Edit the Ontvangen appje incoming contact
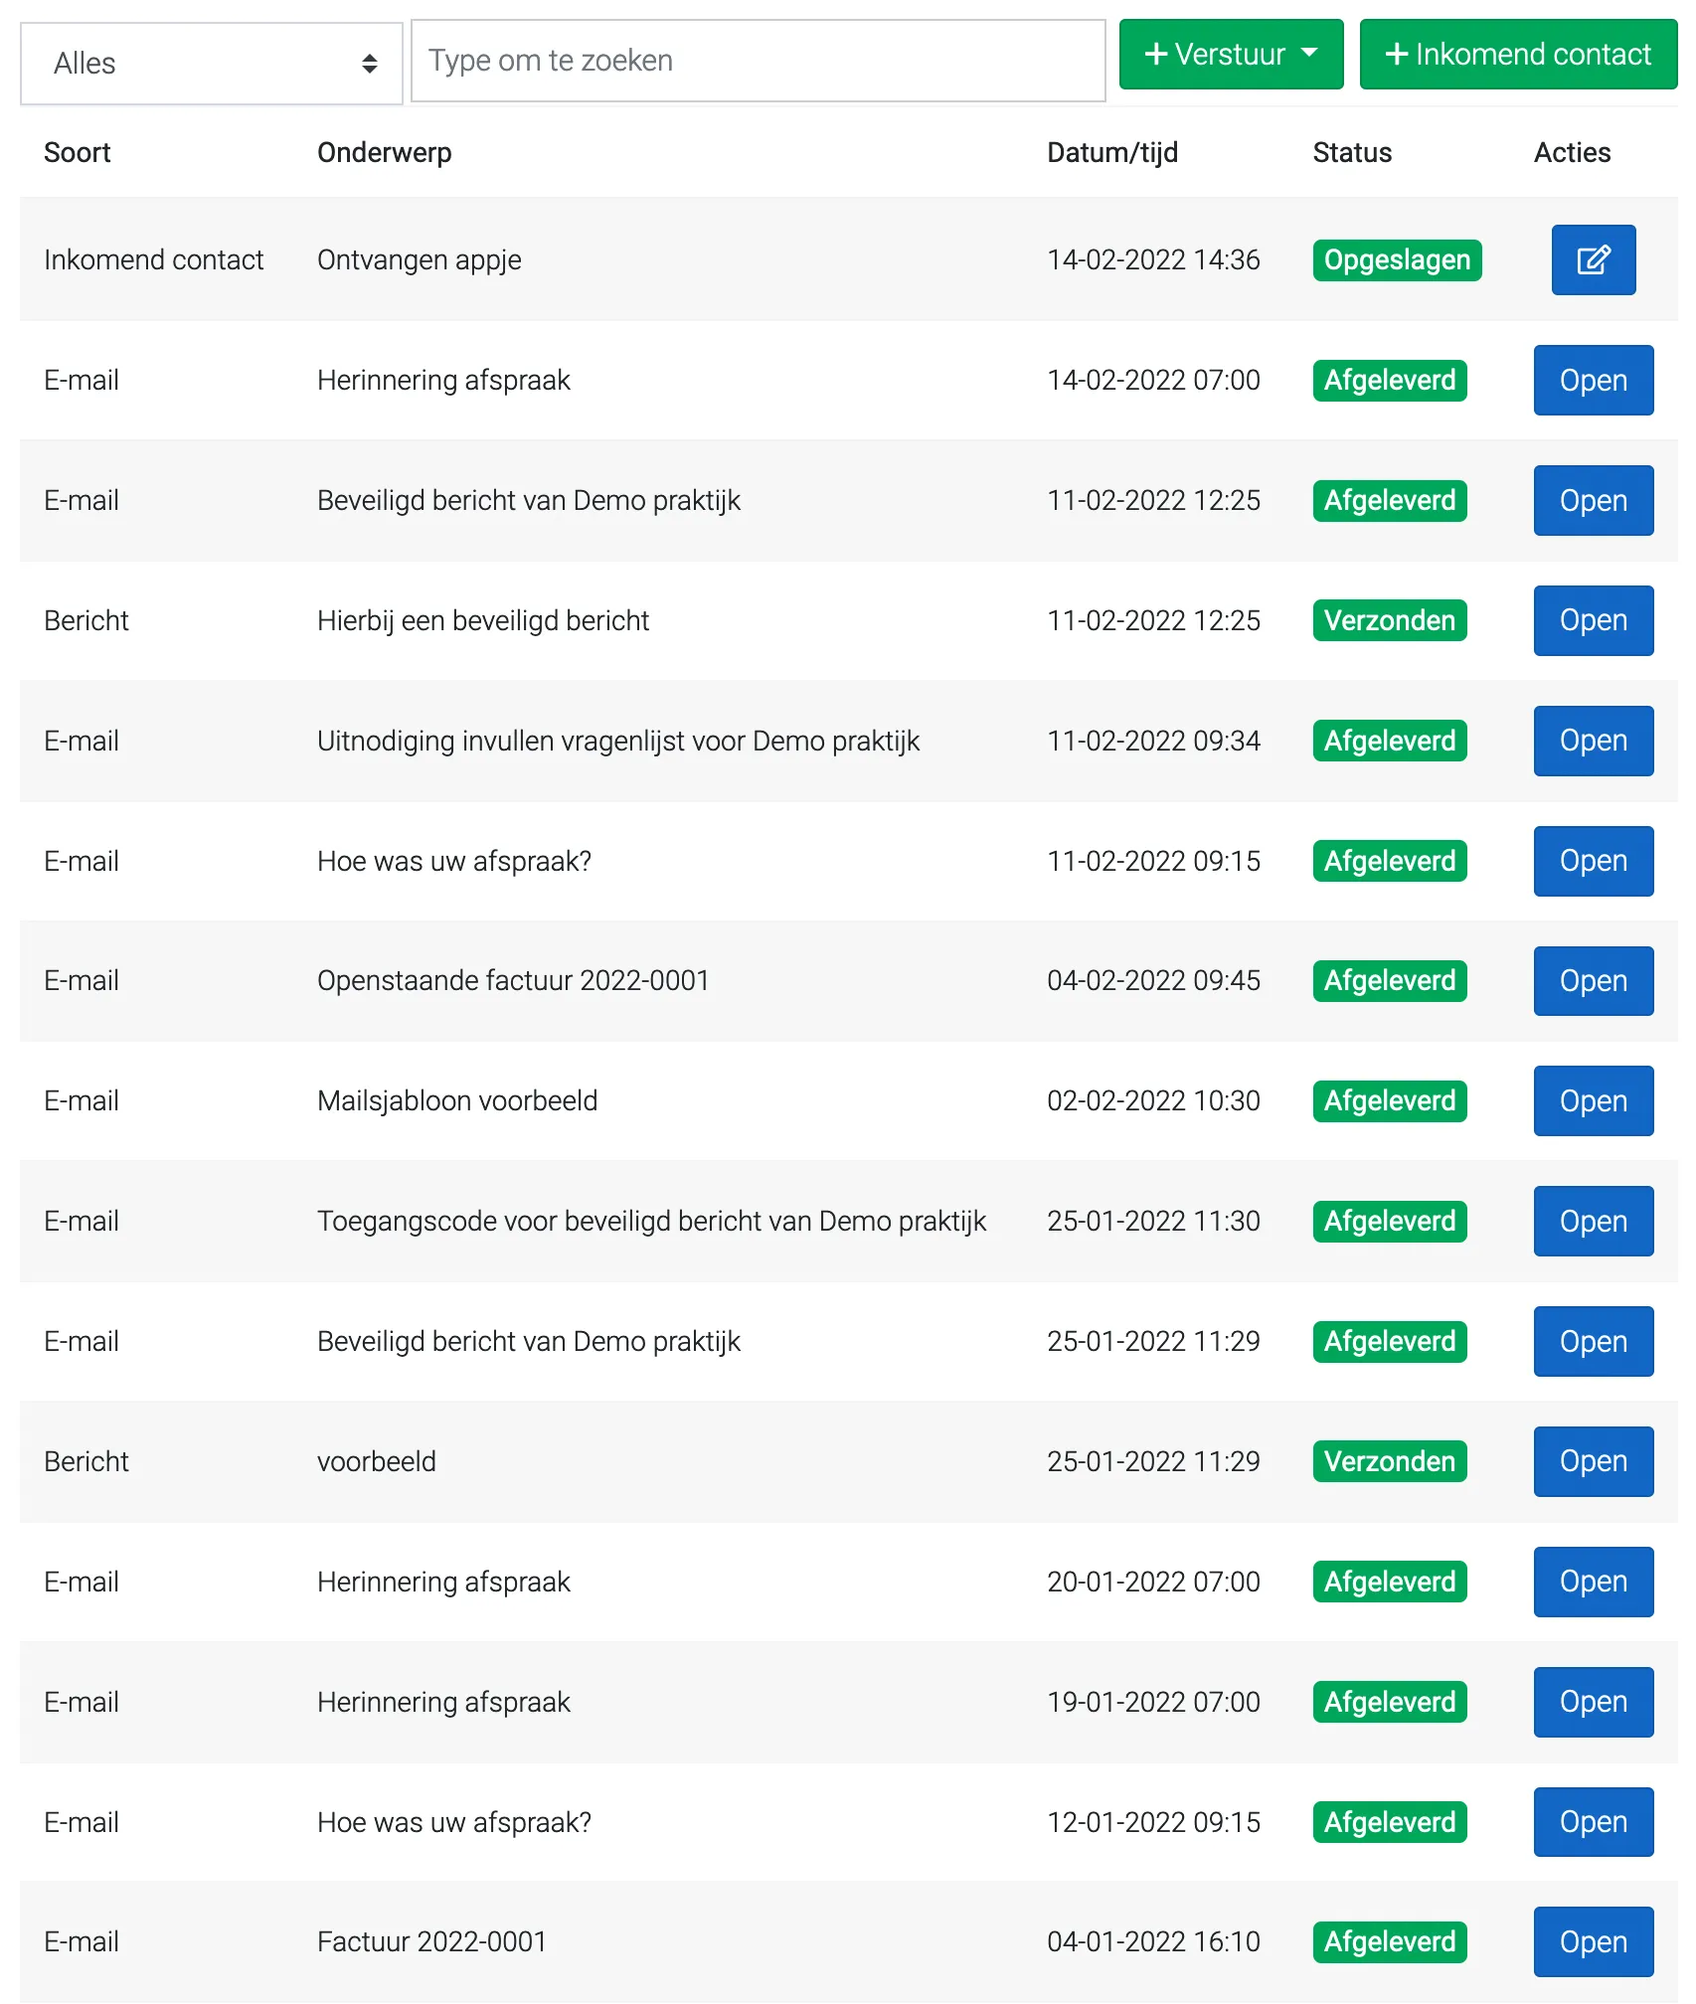Viewport: 1696px width, 2004px height. tap(1593, 259)
